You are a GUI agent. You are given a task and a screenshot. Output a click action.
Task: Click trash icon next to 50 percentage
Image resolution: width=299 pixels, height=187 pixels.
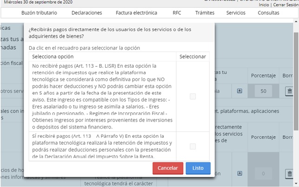click(289, 91)
